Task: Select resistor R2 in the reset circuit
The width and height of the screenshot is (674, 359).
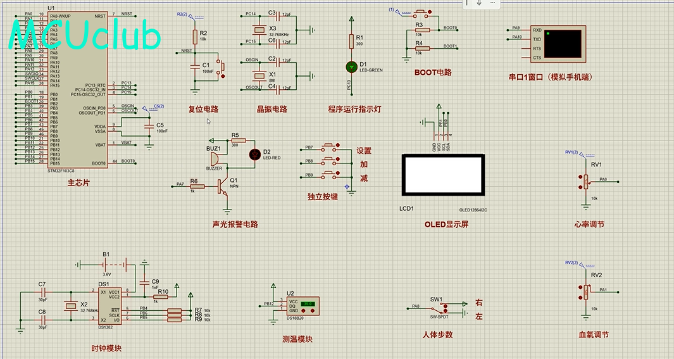Action: click(x=195, y=37)
